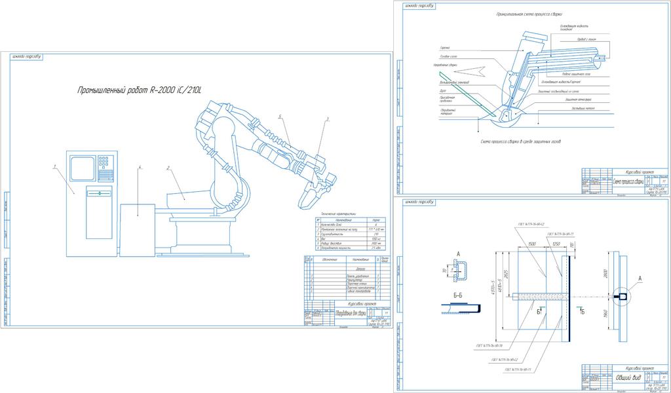Screen dimensions: 671x393
Task: Select the "Застывший металл" label
Action: point(583,109)
